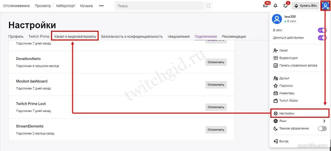Click 'Подключен 2 месяца назад' text
Image resolution: width=331 pixels, height=151 pixels.
pos(35,133)
